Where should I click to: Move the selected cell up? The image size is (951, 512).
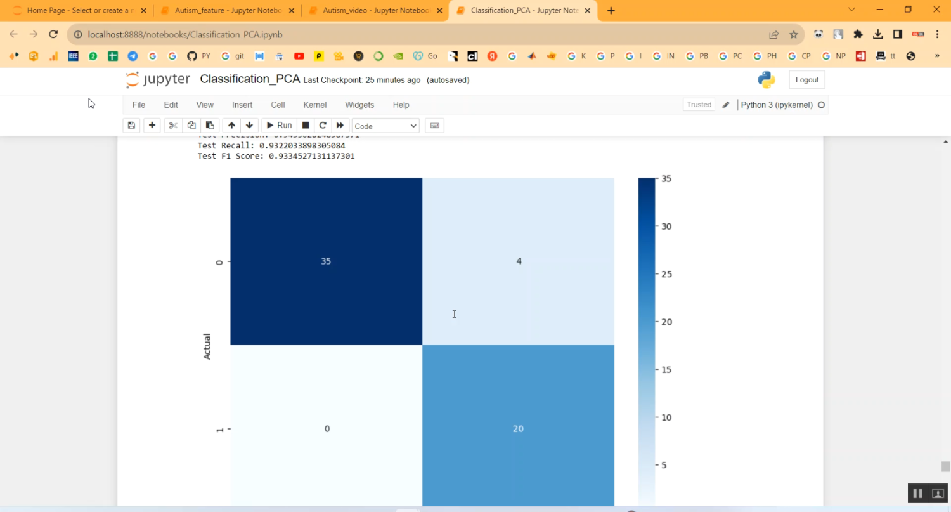231,126
